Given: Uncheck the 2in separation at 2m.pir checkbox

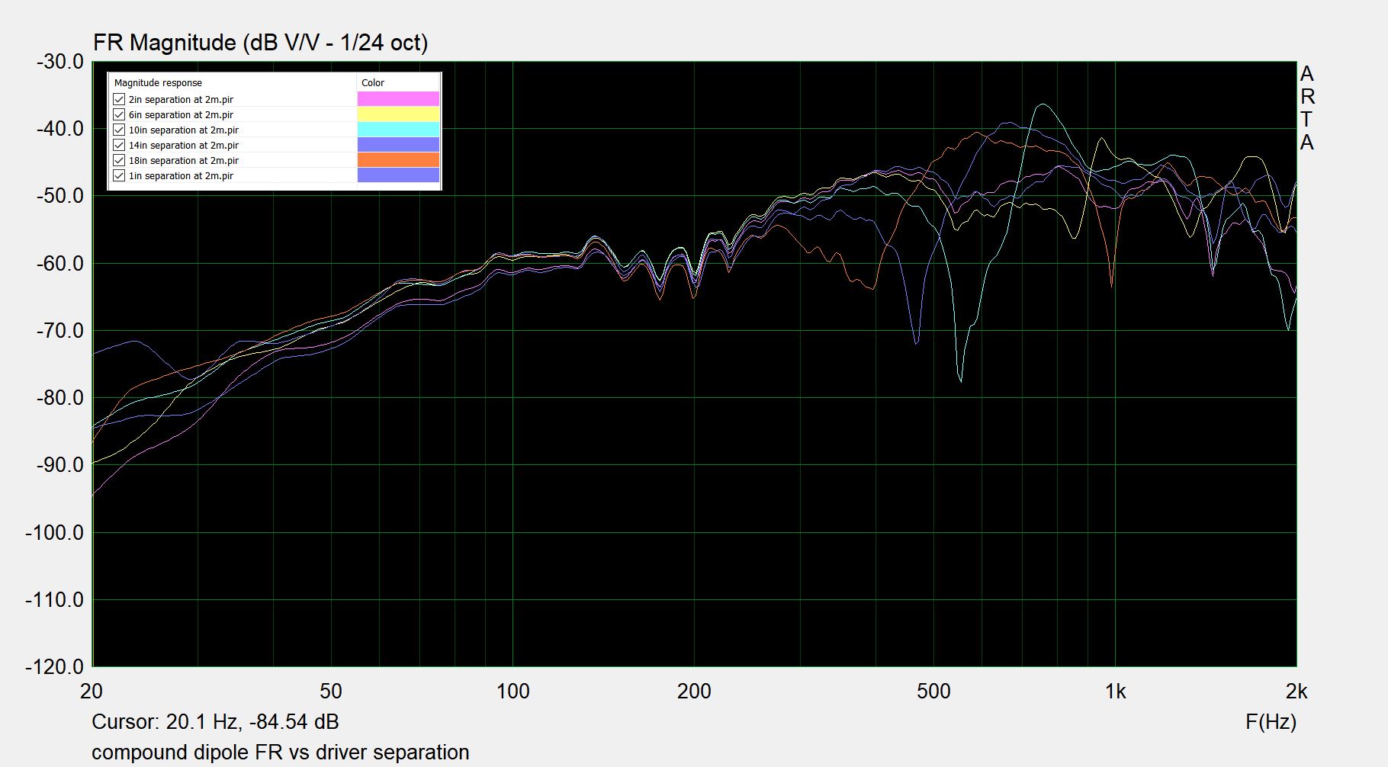Looking at the screenshot, I should (119, 99).
